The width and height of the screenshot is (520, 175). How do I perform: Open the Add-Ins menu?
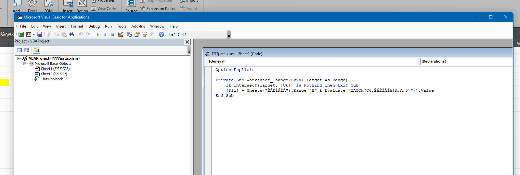tap(138, 26)
